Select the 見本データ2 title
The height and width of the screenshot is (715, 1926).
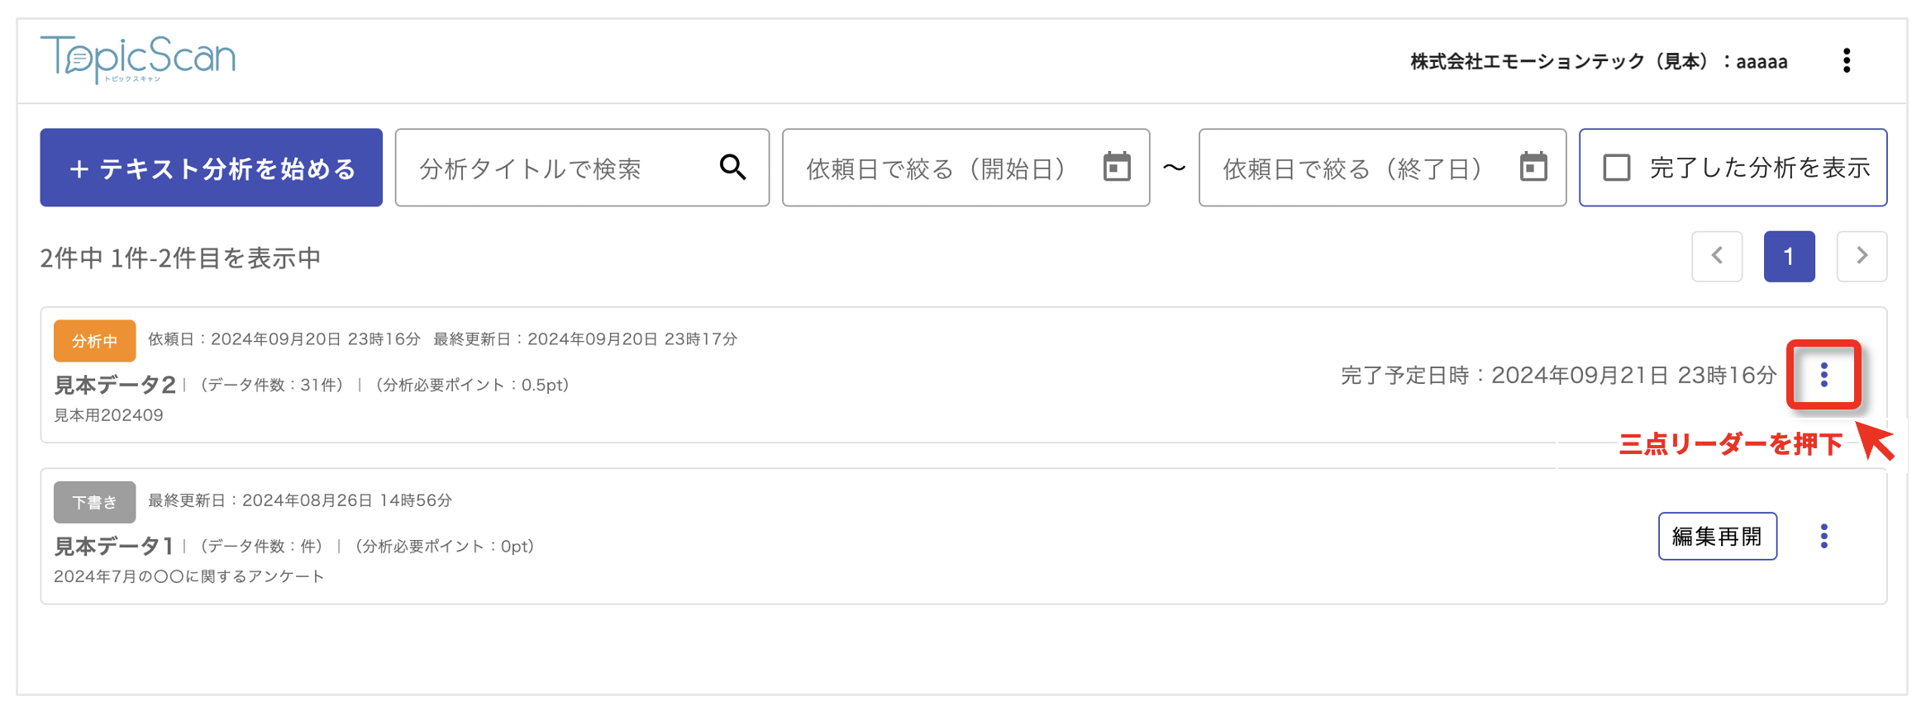(x=113, y=385)
